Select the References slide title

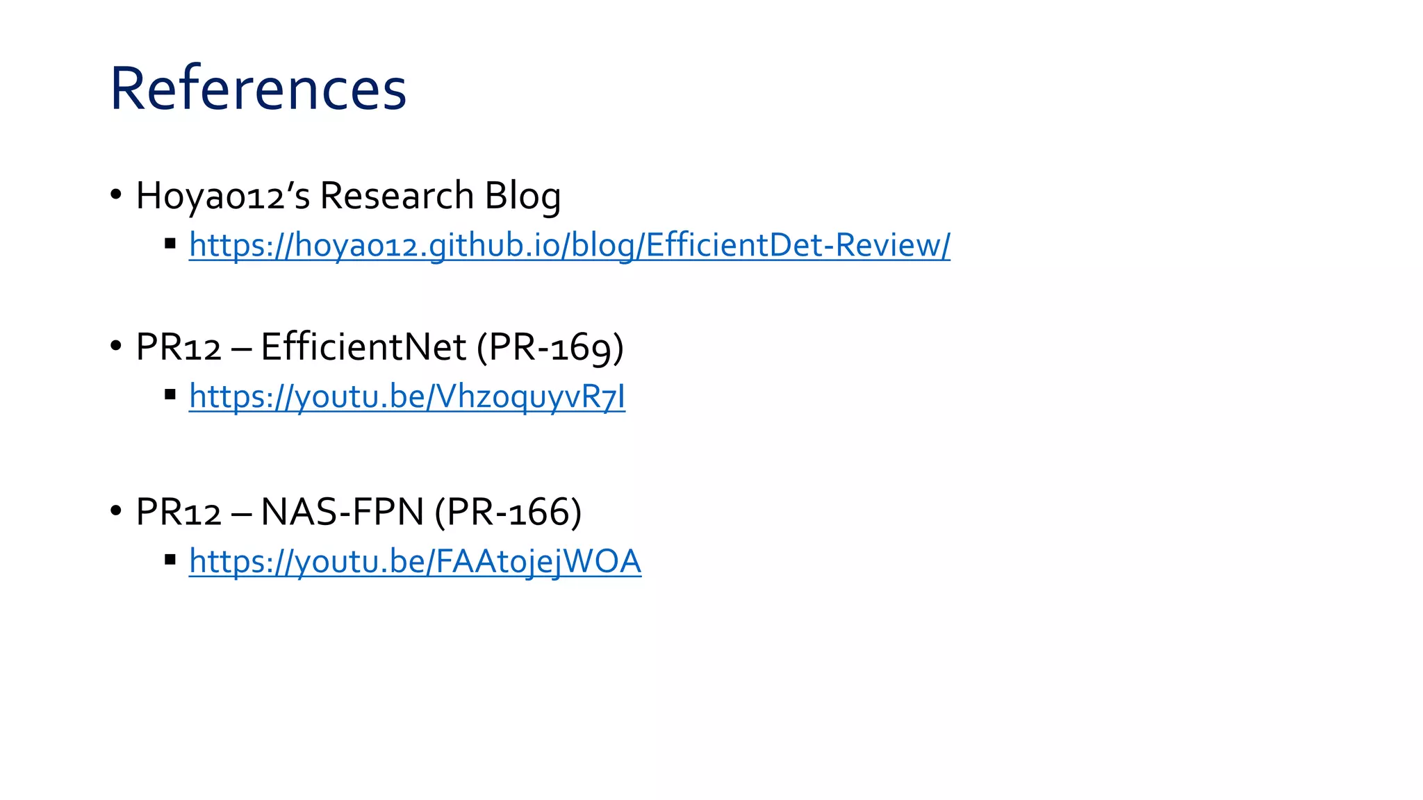point(258,88)
